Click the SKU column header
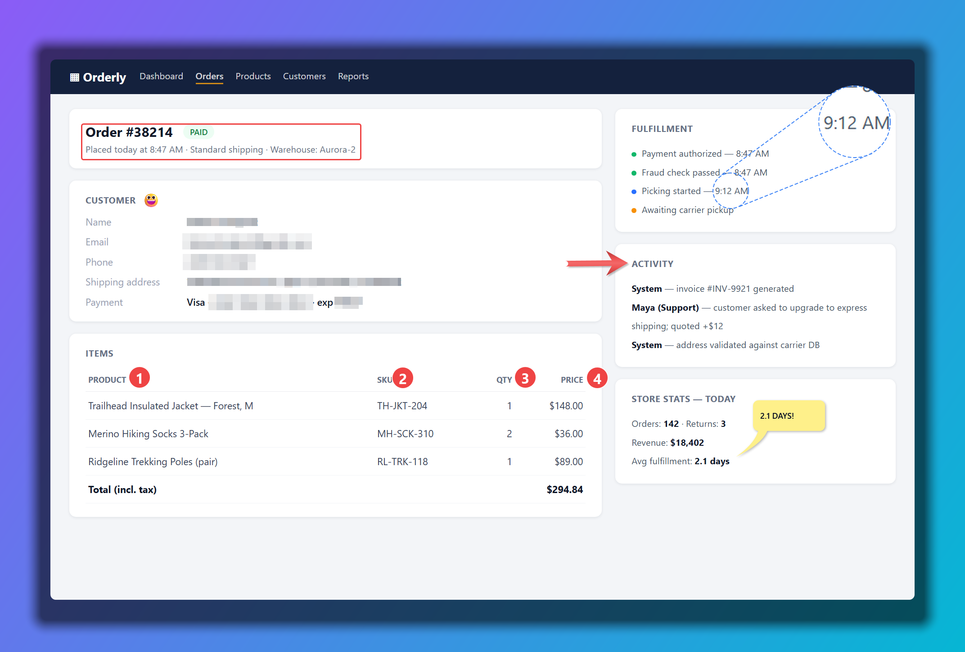Screen dimensions: 965x652 (x=384, y=380)
